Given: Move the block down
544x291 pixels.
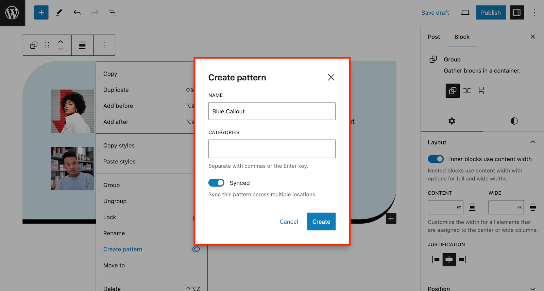Looking at the screenshot, I should pos(61,49).
